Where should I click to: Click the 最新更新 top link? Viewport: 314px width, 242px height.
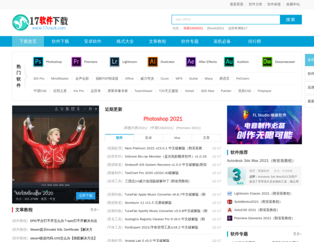tap(237, 4)
